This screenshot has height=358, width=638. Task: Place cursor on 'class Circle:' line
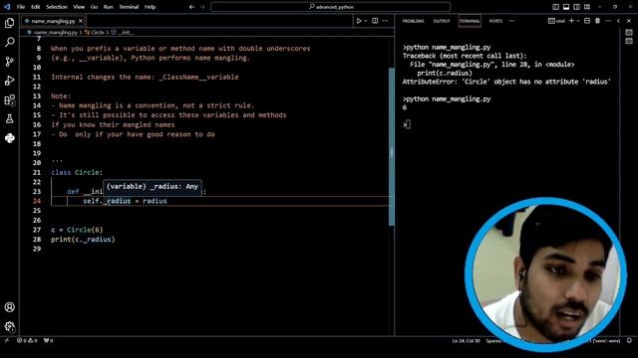[77, 172]
